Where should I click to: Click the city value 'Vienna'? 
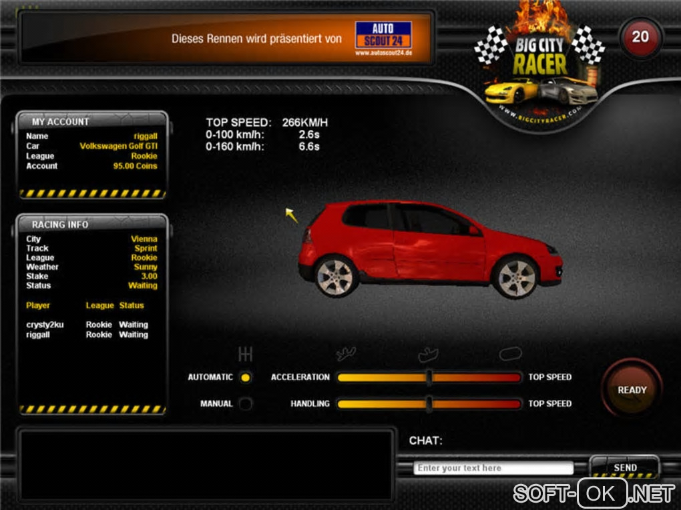[x=144, y=239]
